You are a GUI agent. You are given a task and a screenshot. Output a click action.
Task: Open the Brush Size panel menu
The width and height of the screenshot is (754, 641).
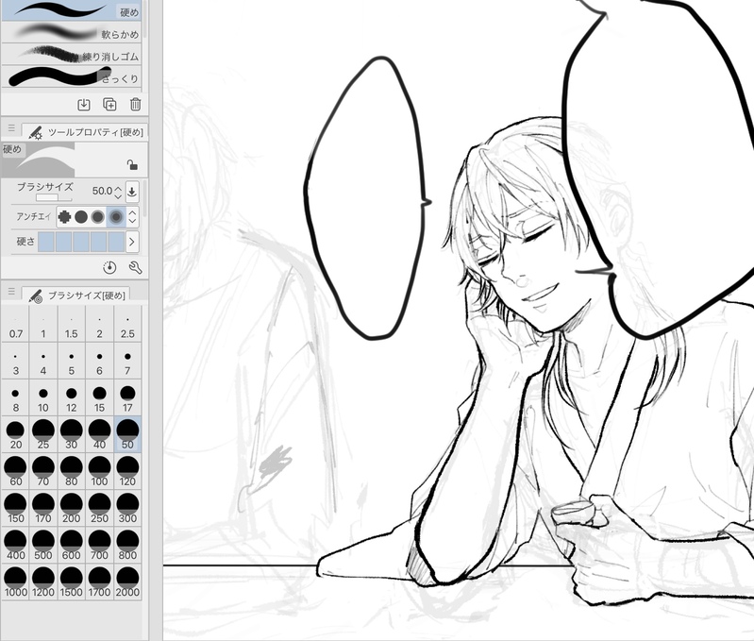pos(11,292)
